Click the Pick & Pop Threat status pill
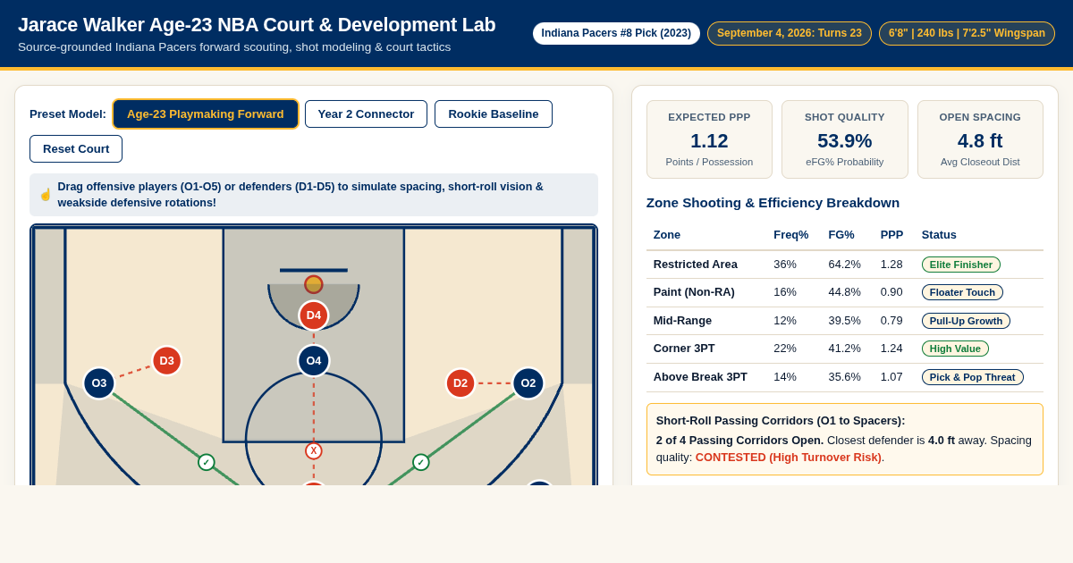This screenshot has height=563, width=1073. 973,377
